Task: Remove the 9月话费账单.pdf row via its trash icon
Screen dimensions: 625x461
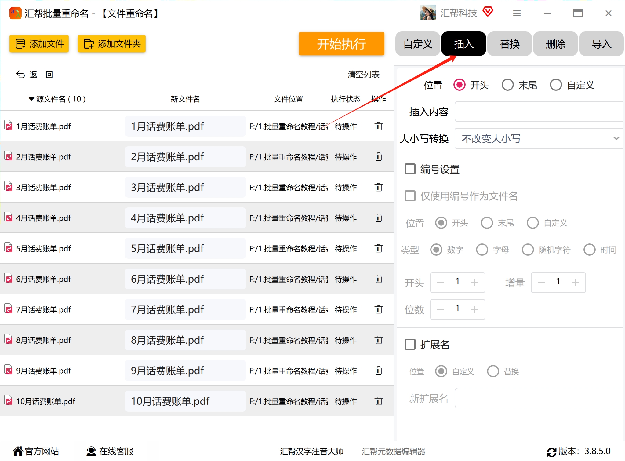Action: [379, 371]
